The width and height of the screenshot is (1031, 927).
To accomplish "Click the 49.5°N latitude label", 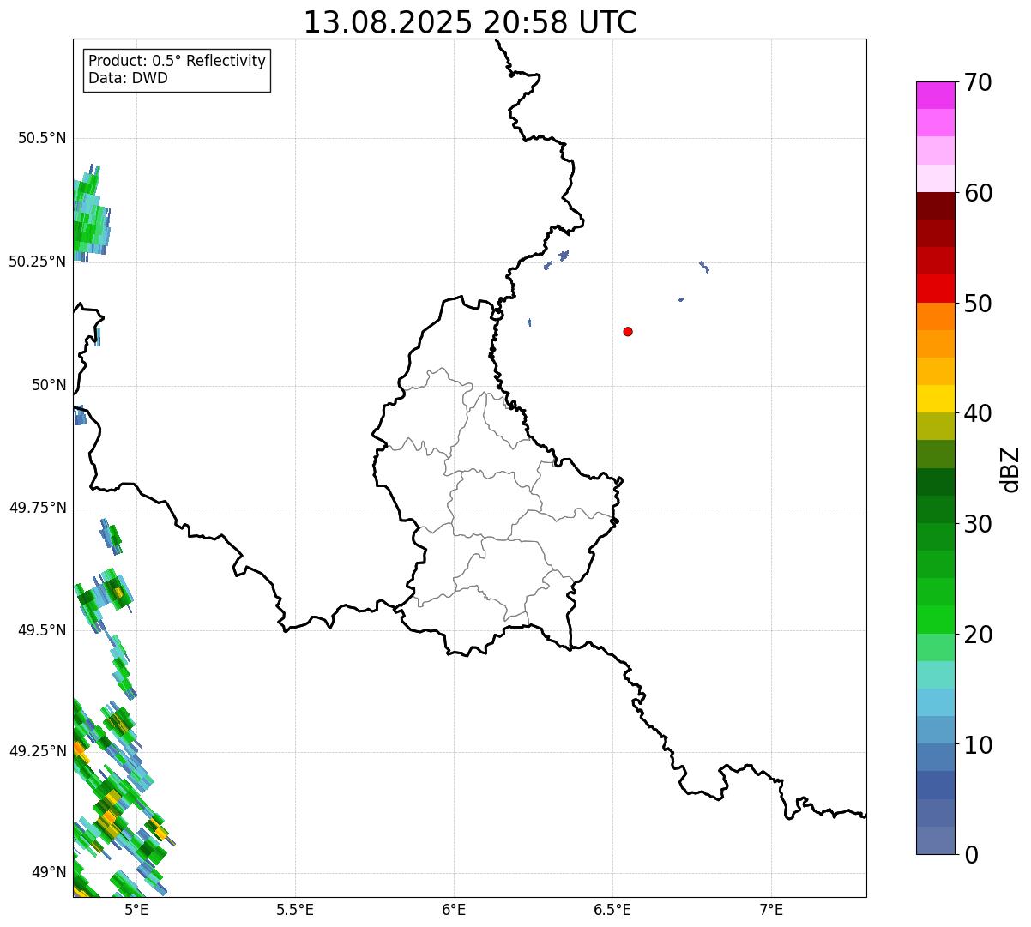I will pyautogui.click(x=42, y=630).
